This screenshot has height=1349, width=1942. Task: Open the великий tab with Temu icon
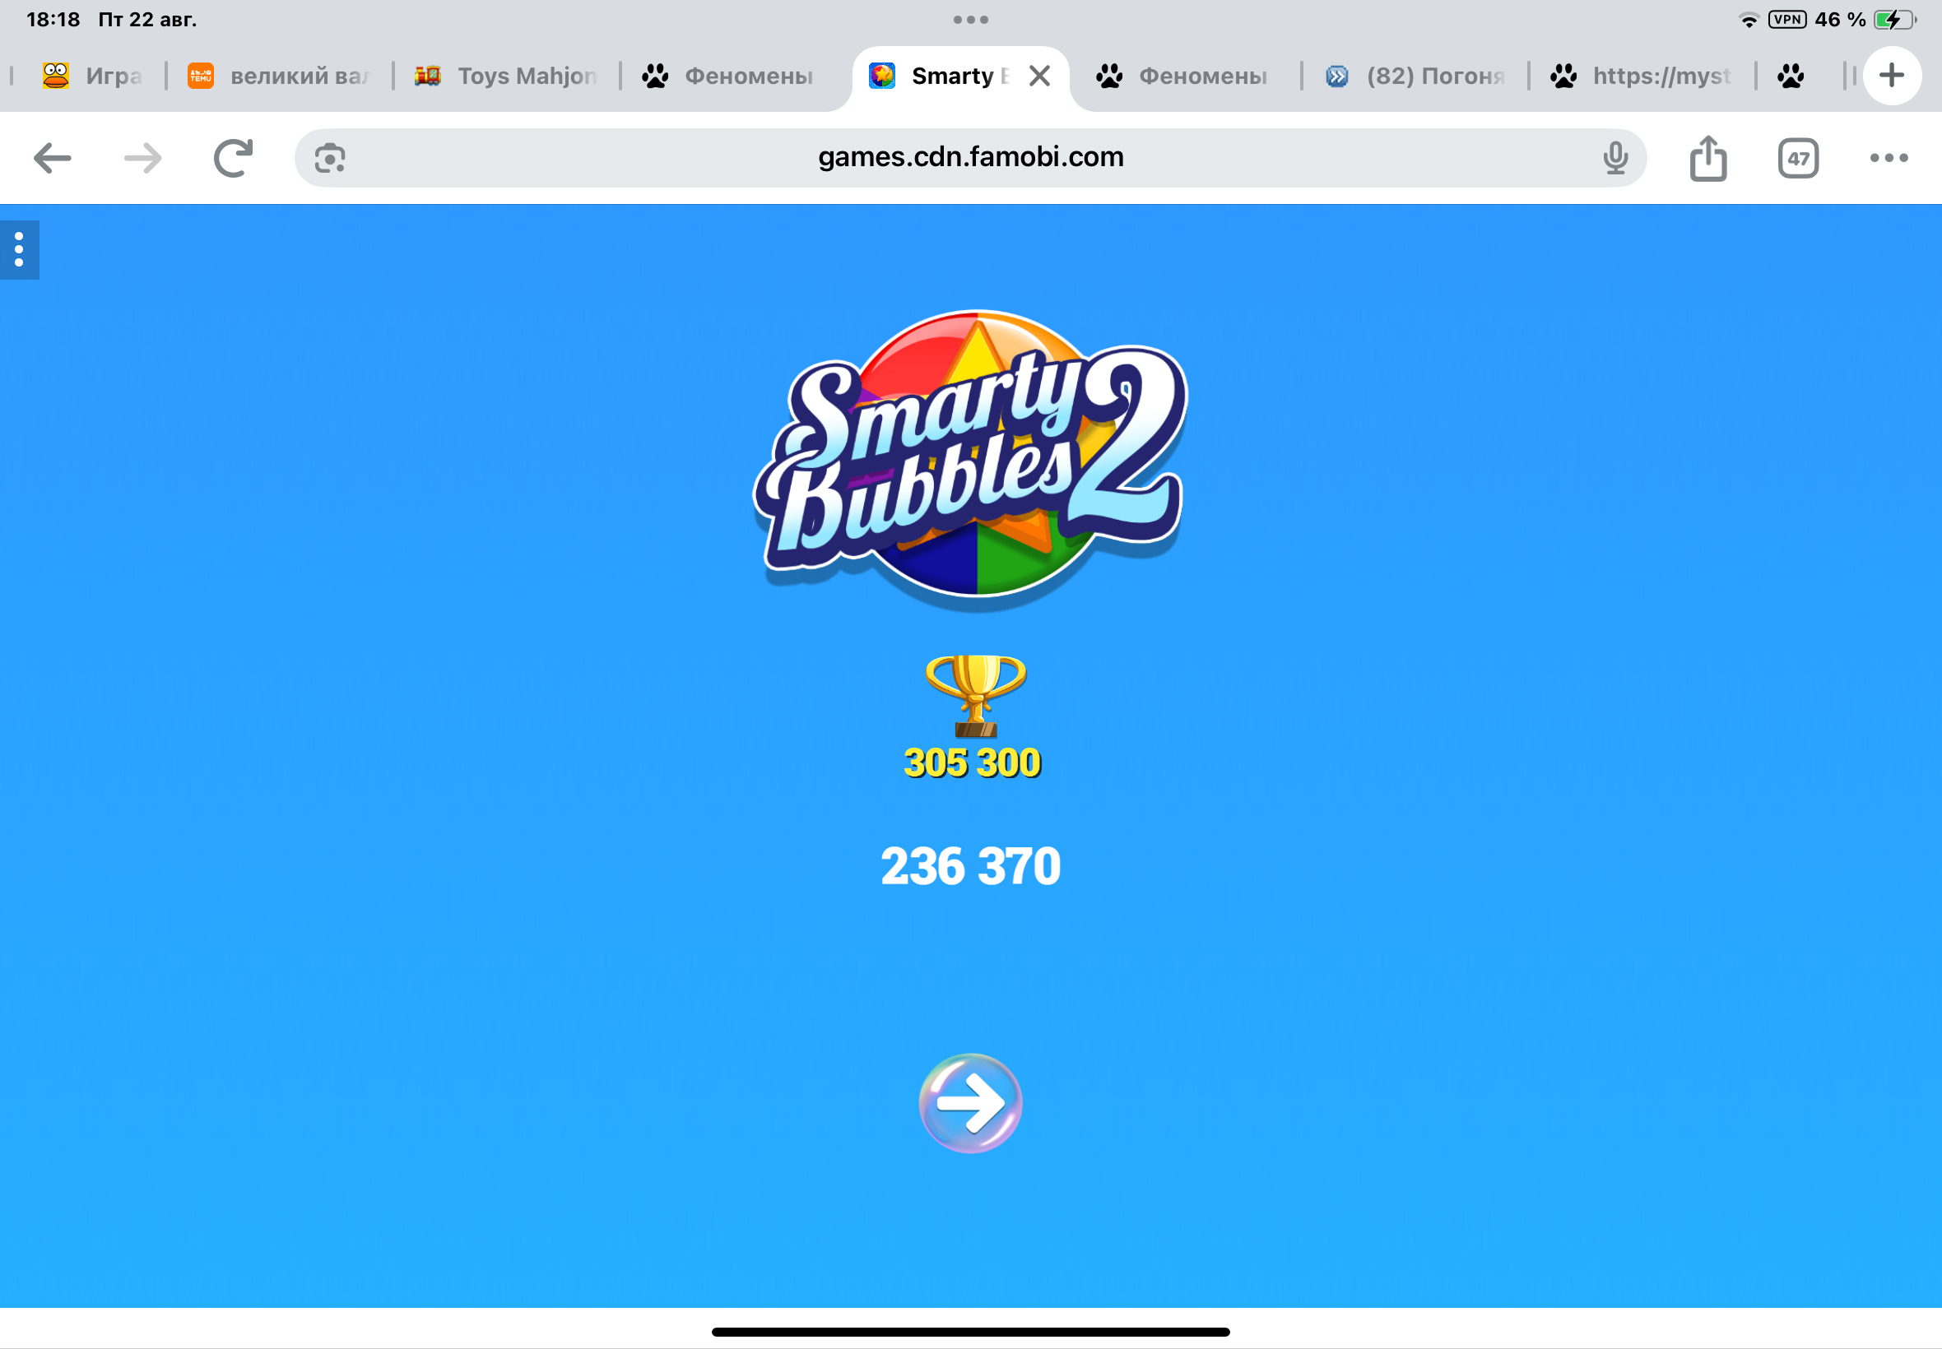pyautogui.click(x=279, y=76)
